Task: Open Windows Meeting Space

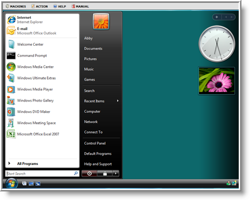Action: pyautogui.click(x=42, y=123)
